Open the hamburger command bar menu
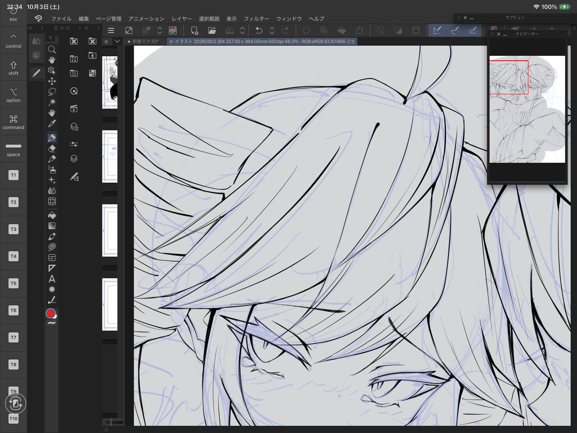This screenshot has width=577, height=433. 111,30
